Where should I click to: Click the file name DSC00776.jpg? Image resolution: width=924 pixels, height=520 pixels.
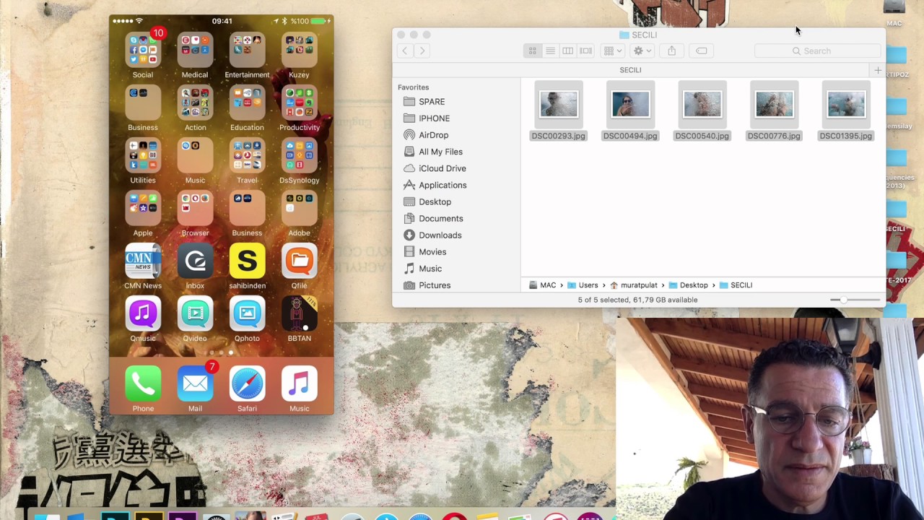(774, 136)
